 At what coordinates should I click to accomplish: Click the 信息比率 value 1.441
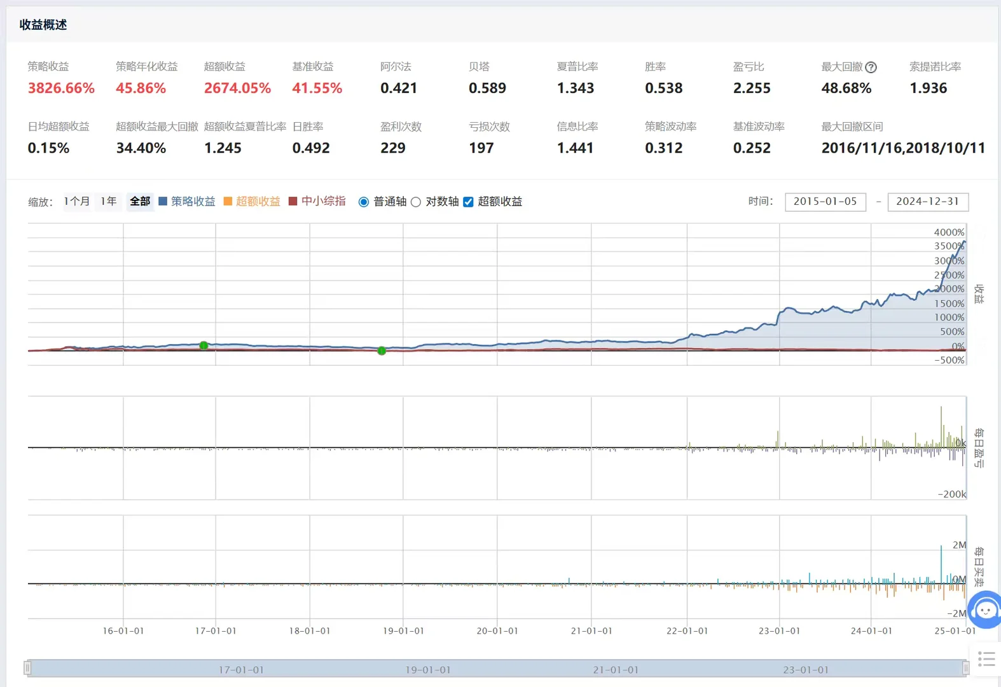[x=576, y=148]
